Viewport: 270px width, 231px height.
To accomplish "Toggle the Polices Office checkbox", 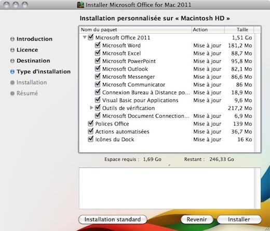I will tap(91, 124).
